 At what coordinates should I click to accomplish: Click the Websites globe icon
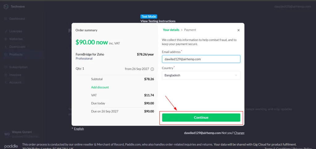point(6,39)
